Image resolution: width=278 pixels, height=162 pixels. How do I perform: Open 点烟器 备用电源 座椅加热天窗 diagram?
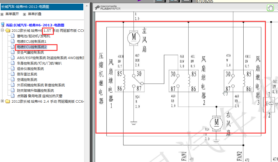(40, 96)
